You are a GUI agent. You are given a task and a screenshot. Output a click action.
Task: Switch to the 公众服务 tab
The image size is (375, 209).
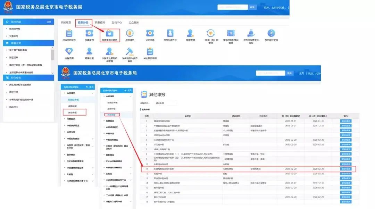[x=134, y=23]
